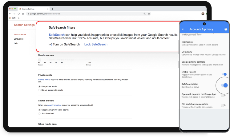Uncheck the Turn on SafeSearch checkbox
Viewport: 230px width, 138px height.
point(50,45)
